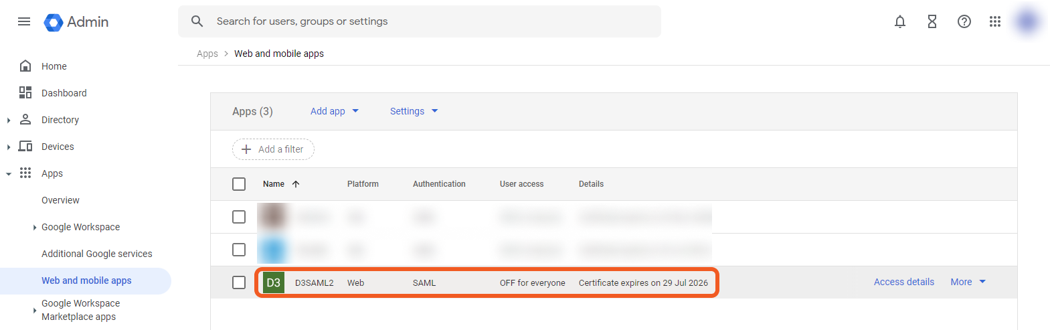This screenshot has width=1050, height=330.
Task: Open the Help question mark icon
Action: [x=964, y=21]
